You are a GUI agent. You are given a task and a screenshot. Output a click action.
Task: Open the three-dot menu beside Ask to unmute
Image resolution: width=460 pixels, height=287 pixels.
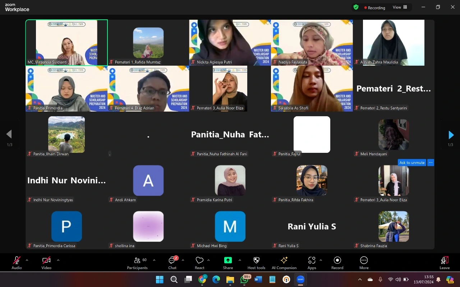click(431, 163)
